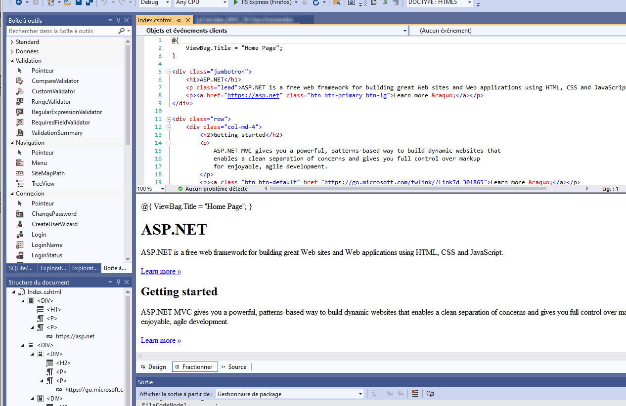Viewport: 626px width, 406px height.
Task: Toggle word wrap in the Sortie panel
Action: point(430,394)
